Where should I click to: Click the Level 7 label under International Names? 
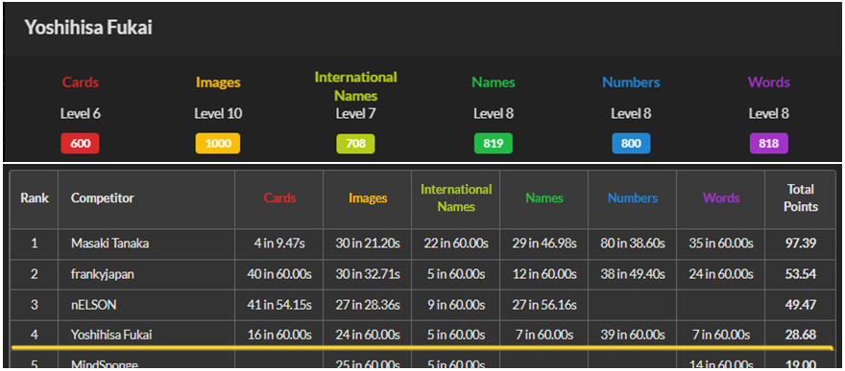(x=355, y=114)
